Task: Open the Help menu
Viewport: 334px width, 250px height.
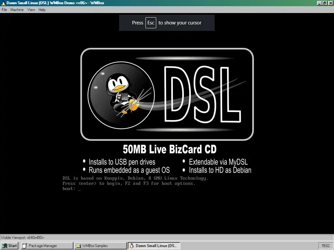Action: click(42, 10)
